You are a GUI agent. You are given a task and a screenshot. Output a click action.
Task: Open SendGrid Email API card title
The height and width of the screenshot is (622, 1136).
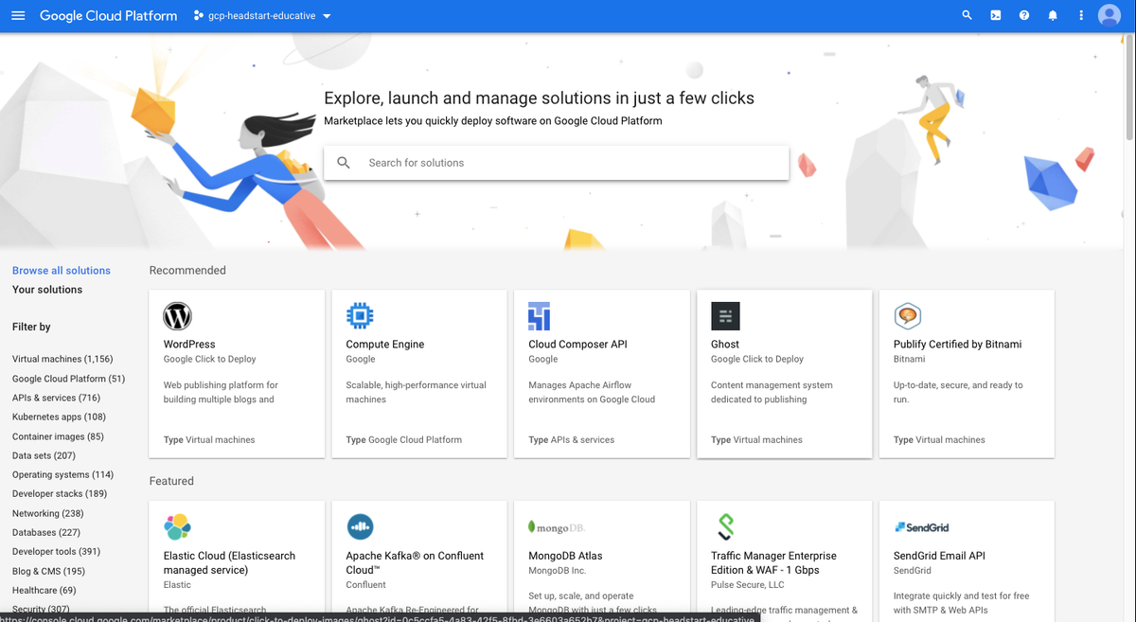(x=939, y=556)
